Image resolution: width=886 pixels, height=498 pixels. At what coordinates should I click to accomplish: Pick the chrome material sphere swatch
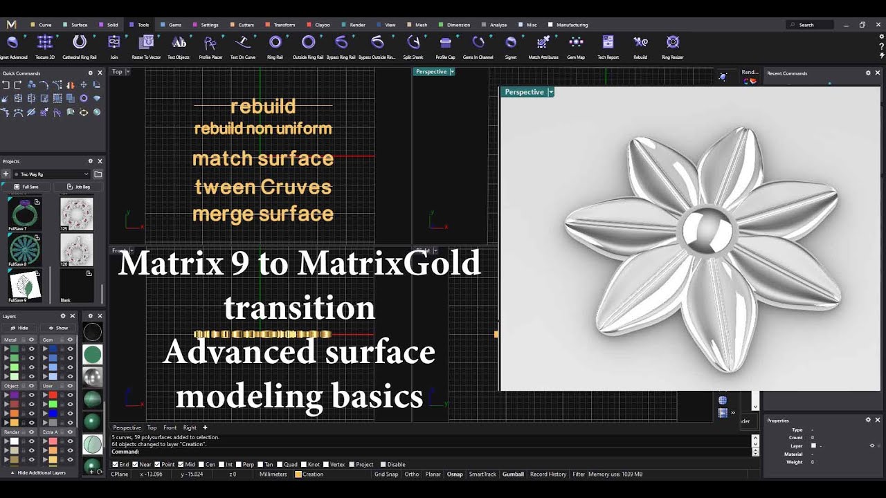click(x=92, y=377)
